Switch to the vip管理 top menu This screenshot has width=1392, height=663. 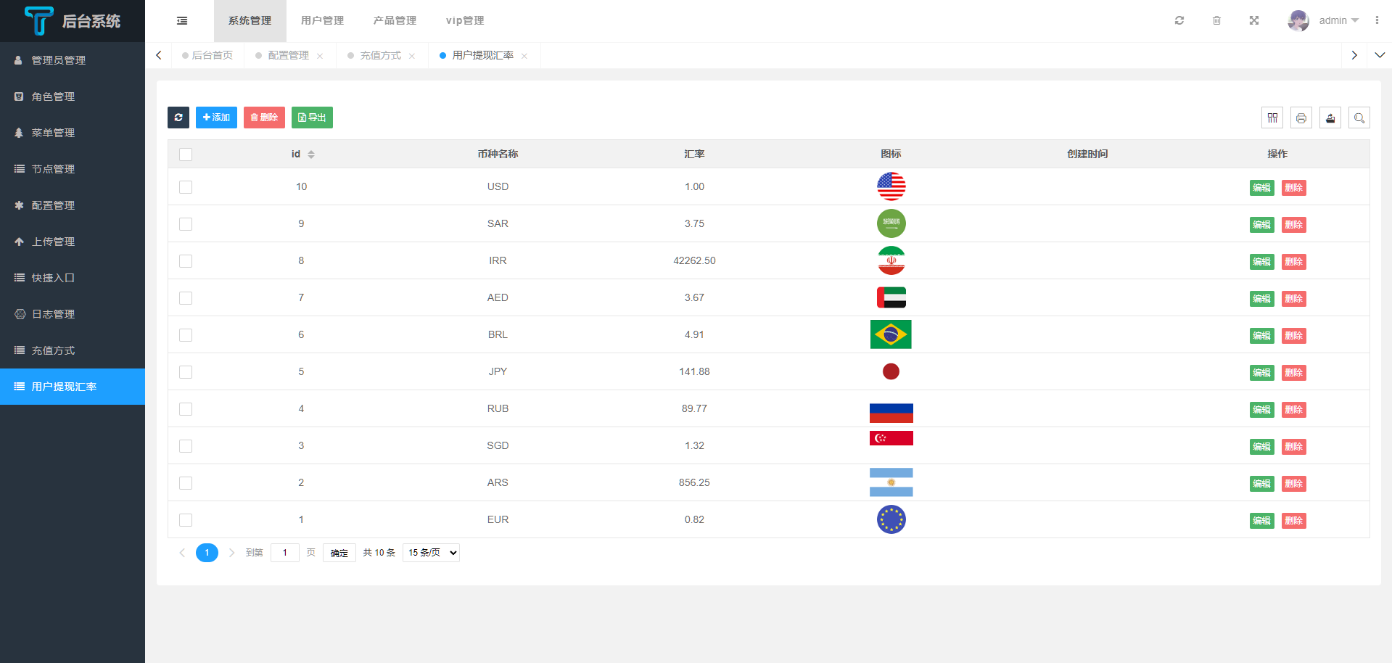(465, 21)
